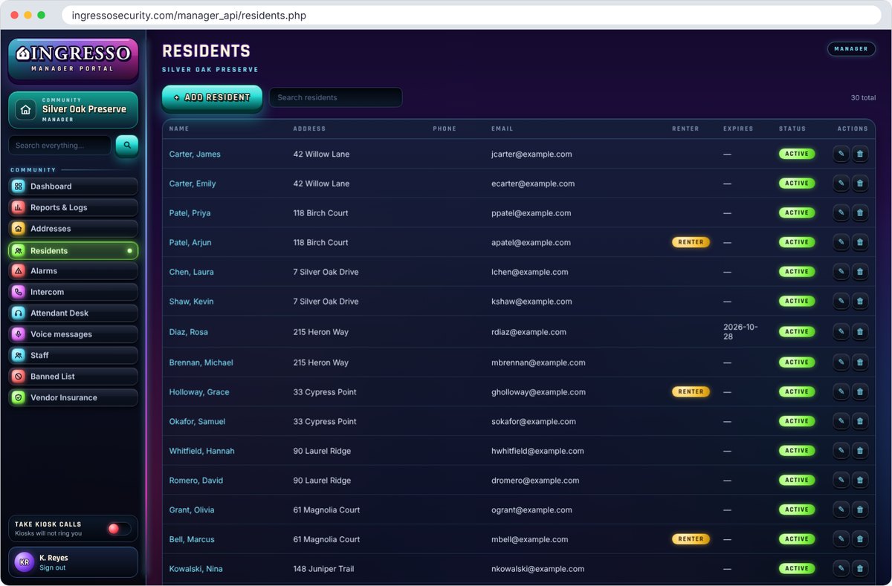Delete Whitfield, Hannah via trash icon
The image size is (892, 586).
(x=860, y=451)
